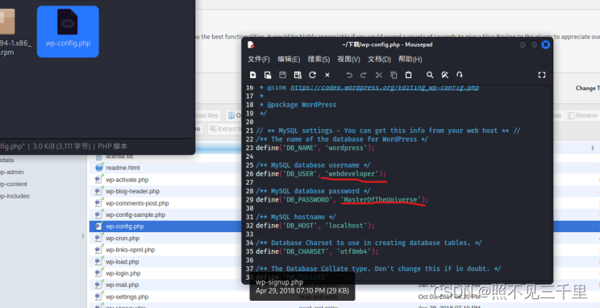Click the Redo icon in Mousepad toolbar
The height and width of the screenshot is (308, 600).
pos(364,75)
